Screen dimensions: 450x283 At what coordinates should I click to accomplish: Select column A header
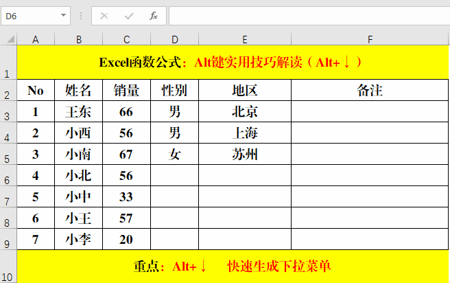(x=36, y=39)
